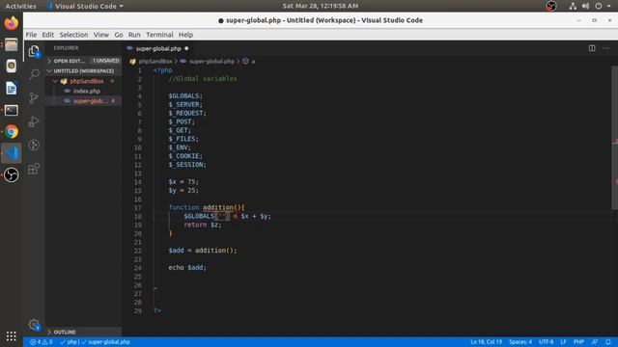Change end-of-line sequence LF
The height and width of the screenshot is (347, 618).
(x=563, y=342)
